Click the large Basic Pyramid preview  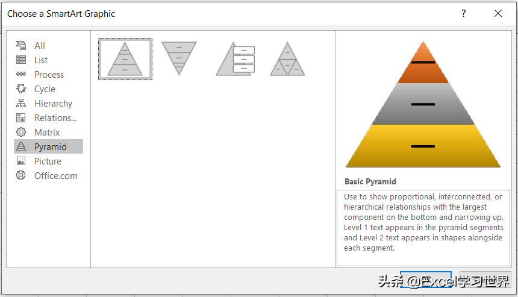[423, 104]
